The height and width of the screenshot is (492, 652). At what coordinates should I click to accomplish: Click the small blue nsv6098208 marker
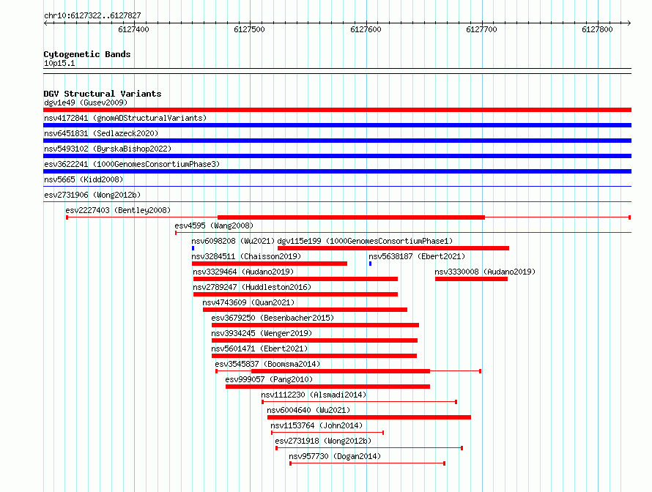[193, 248]
